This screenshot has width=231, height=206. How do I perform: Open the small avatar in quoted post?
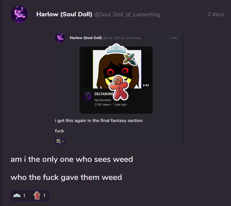(60, 38)
